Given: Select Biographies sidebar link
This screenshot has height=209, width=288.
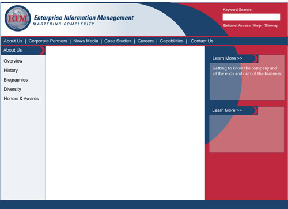Looking at the screenshot, I should point(16,80).
